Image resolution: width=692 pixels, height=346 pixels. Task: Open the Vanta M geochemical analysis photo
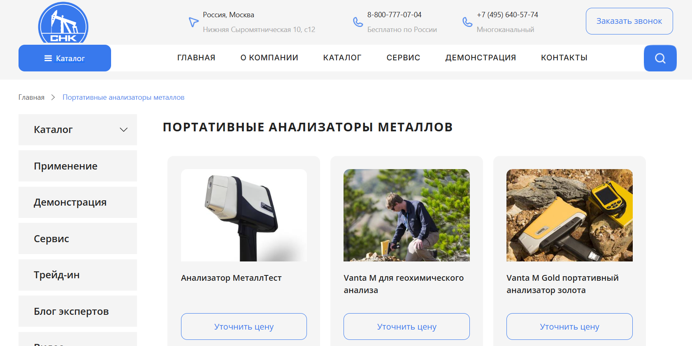[406, 215]
